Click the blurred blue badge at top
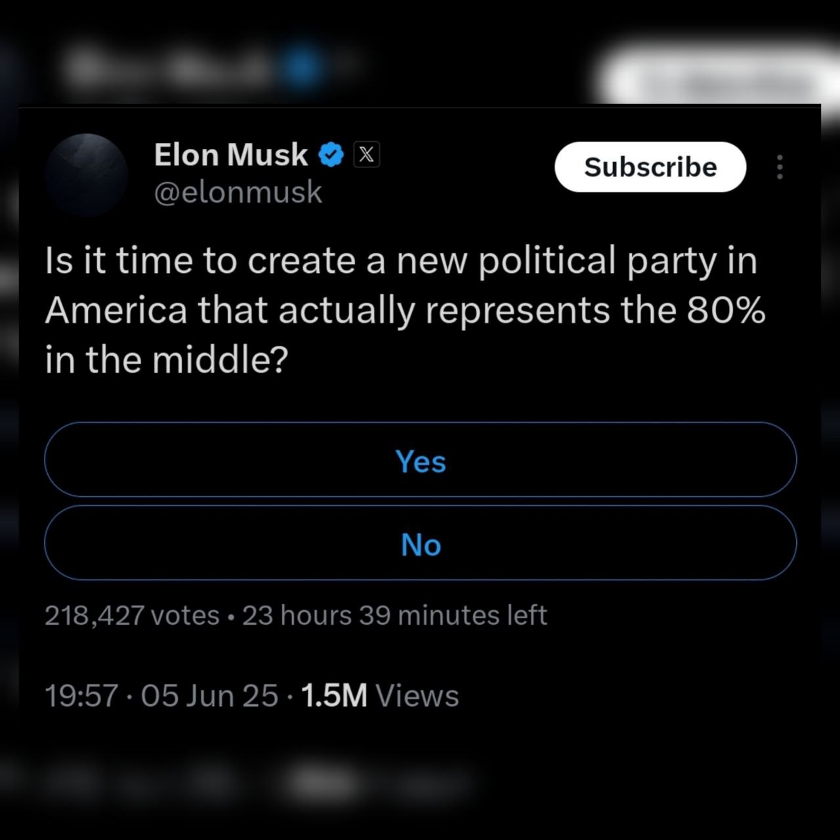 [x=303, y=68]
